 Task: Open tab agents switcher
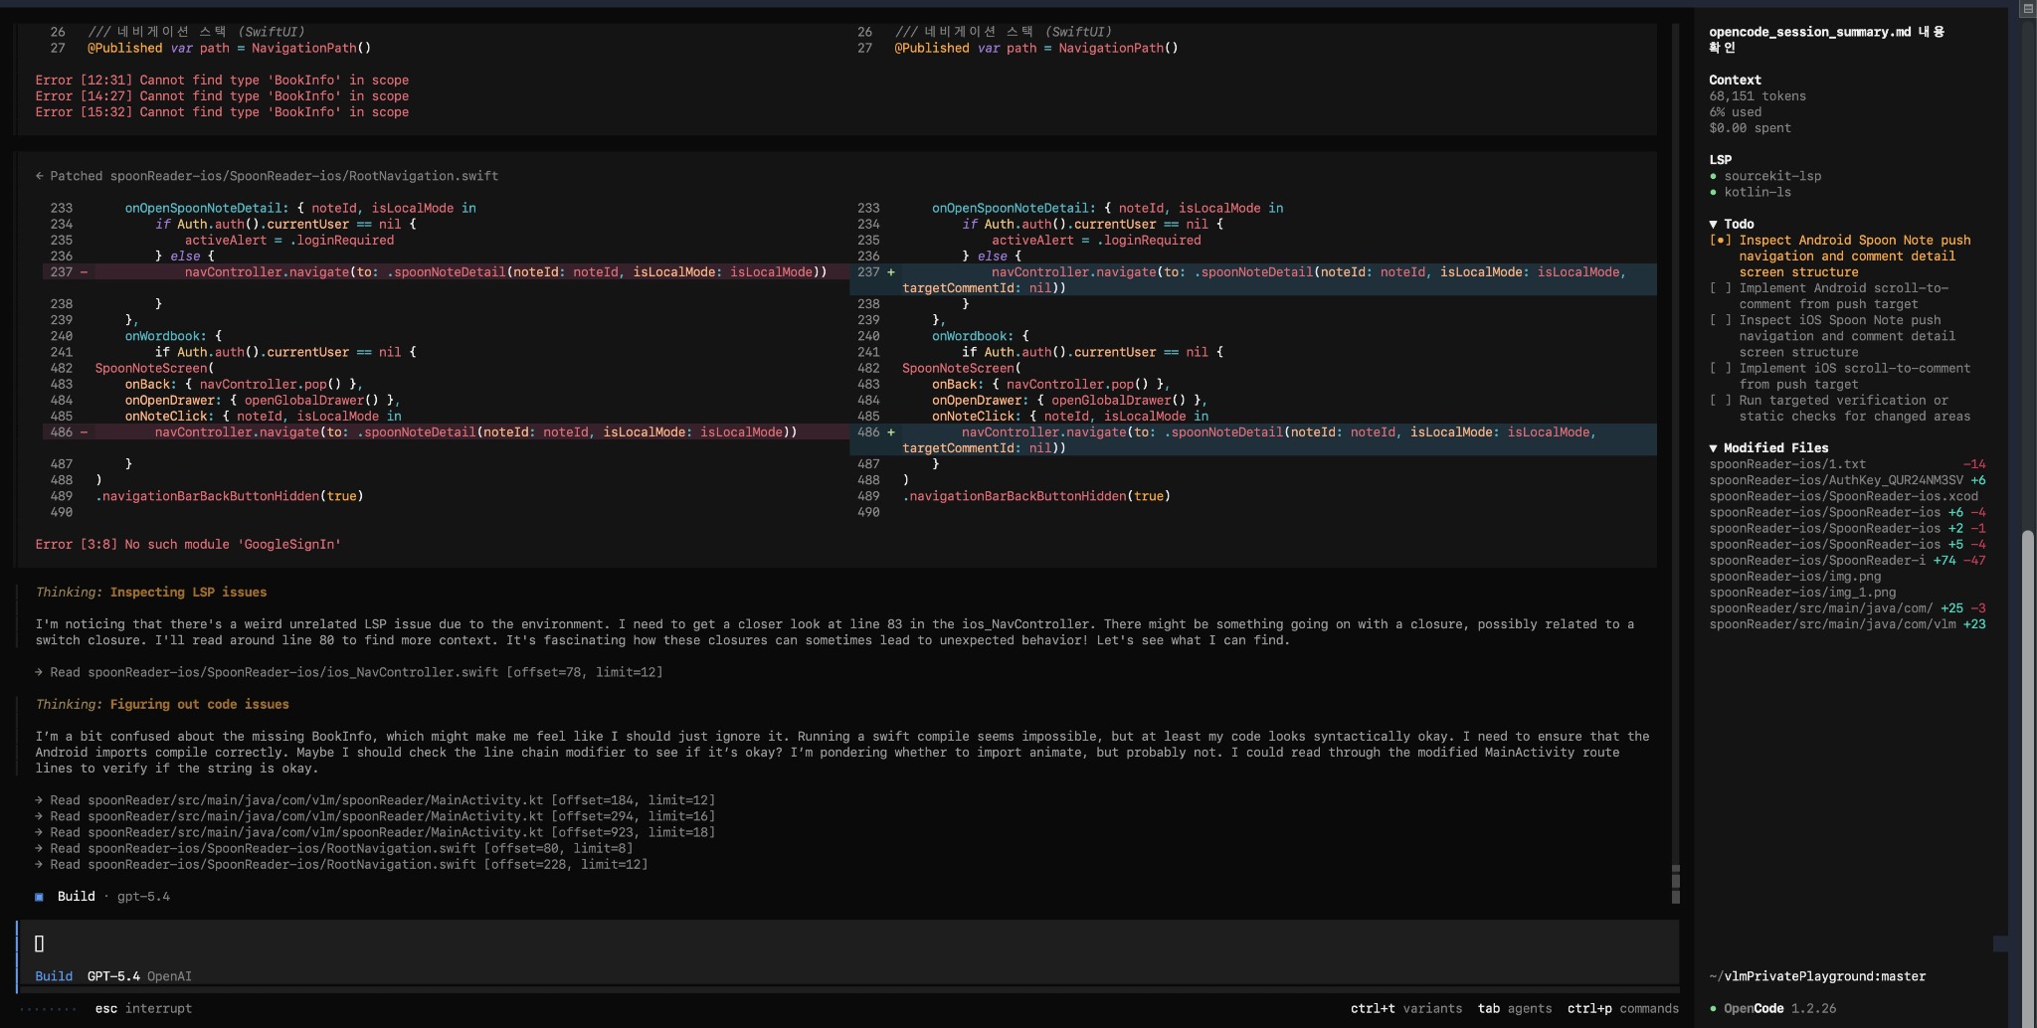click(1515, 1008)
